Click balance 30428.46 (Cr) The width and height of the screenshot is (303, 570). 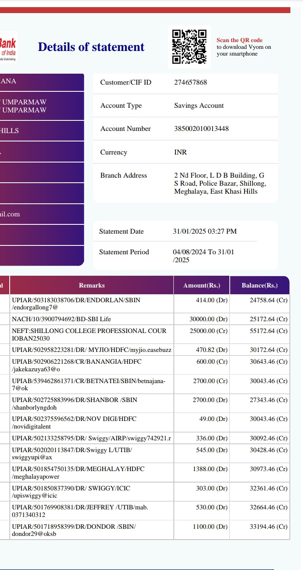tap(268, 450)
